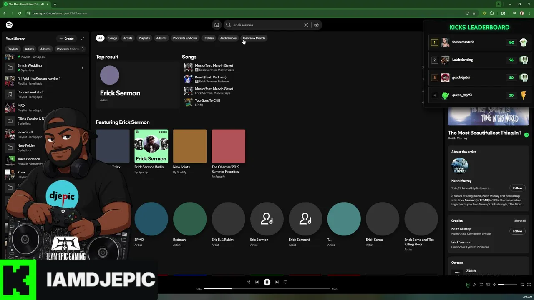Open Erick Sermon top result card
The image size is (534, 300).
(137, 85)
